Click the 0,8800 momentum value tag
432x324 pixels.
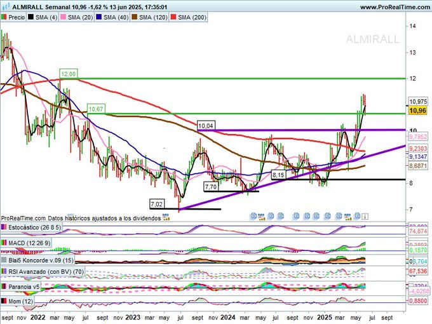click(x=418, y=301)
